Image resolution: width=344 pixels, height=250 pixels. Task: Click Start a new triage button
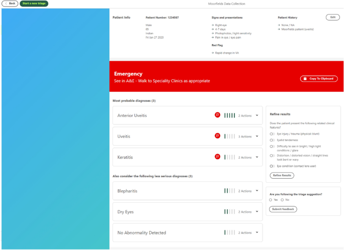tap(34, 4)
